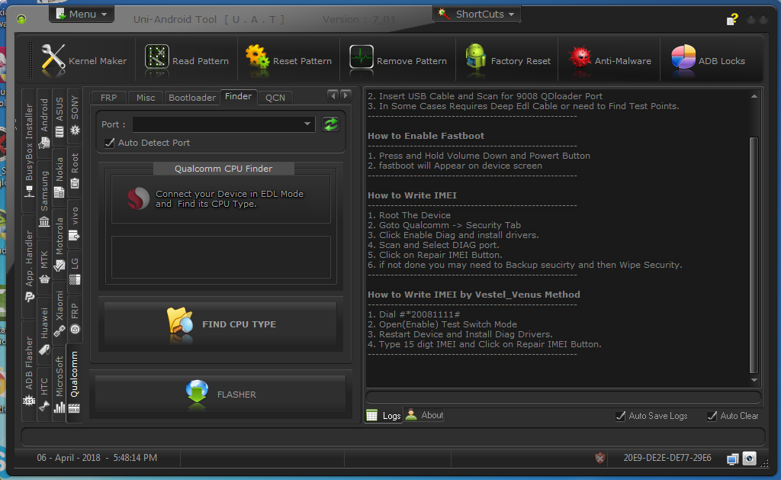Image resolution: width=781 pixels, height=480 pixels.
Task: Select the MicroSoft side tab
Action: [x=59, y=383]
